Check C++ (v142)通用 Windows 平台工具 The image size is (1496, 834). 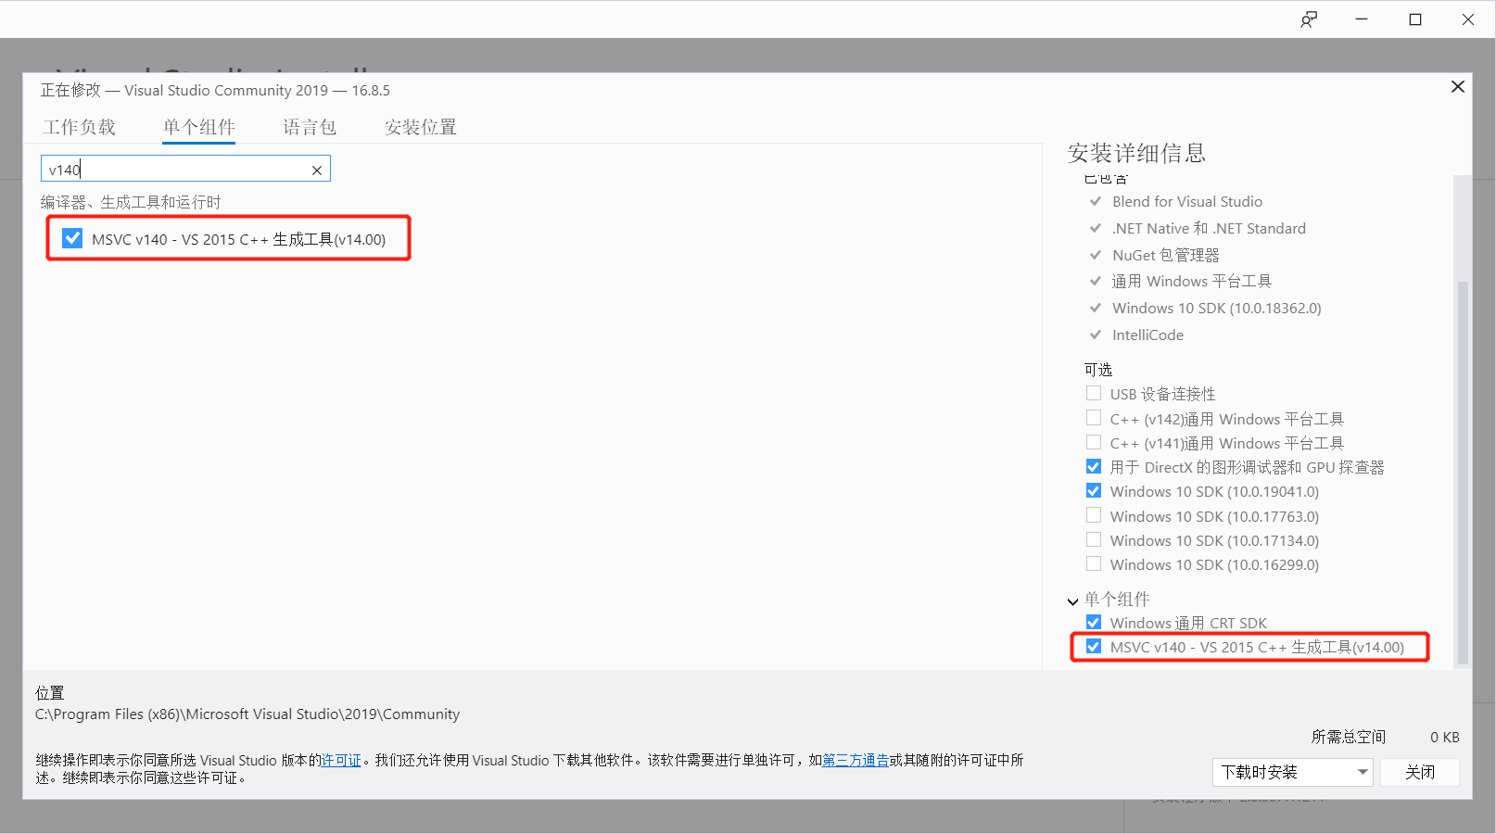1094,418
